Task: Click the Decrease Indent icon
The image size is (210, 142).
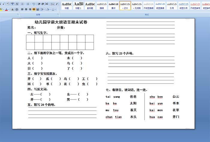Action: 39,4
